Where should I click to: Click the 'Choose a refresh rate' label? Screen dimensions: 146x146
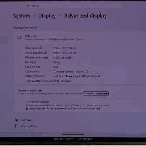point(30,91)
